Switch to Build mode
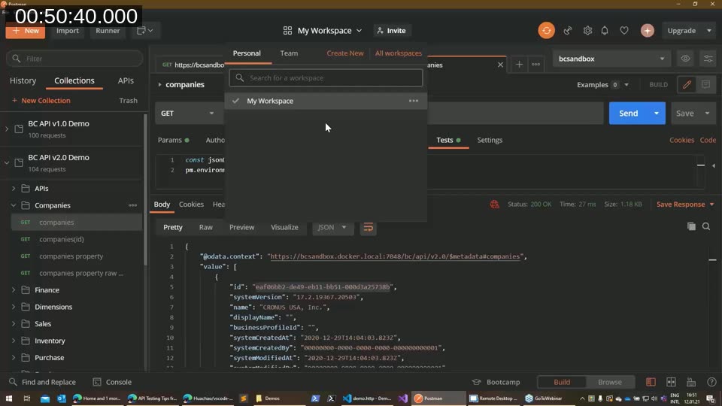The image size is (722, 406). click(x=561, y=382)
